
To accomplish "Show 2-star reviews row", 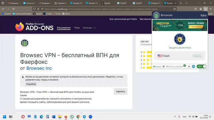I will click(x=146, y=64).
